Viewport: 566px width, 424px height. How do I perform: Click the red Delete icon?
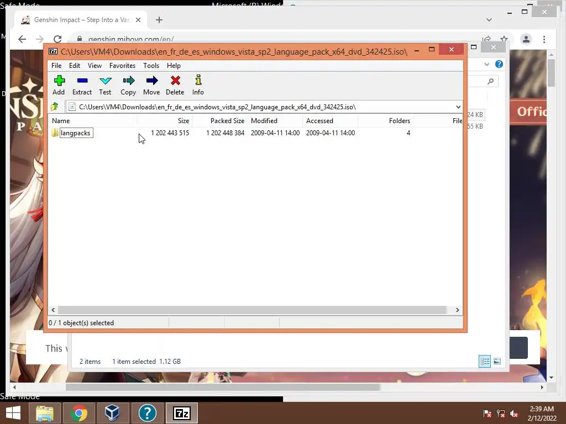175,81
